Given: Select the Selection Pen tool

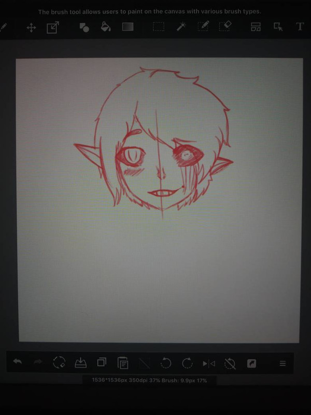Looking at the screenshot, I should point(203,26).
